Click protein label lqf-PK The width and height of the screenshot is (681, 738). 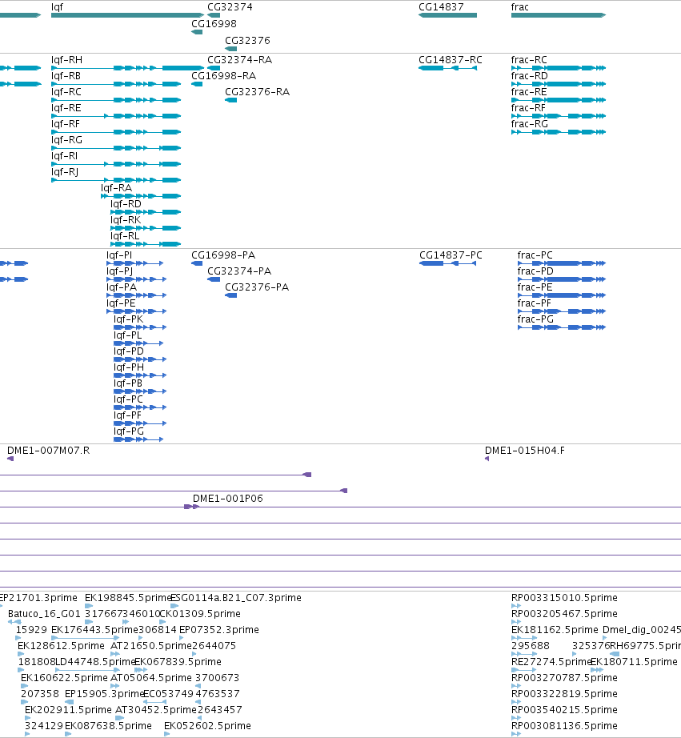(x=129, y=319)
